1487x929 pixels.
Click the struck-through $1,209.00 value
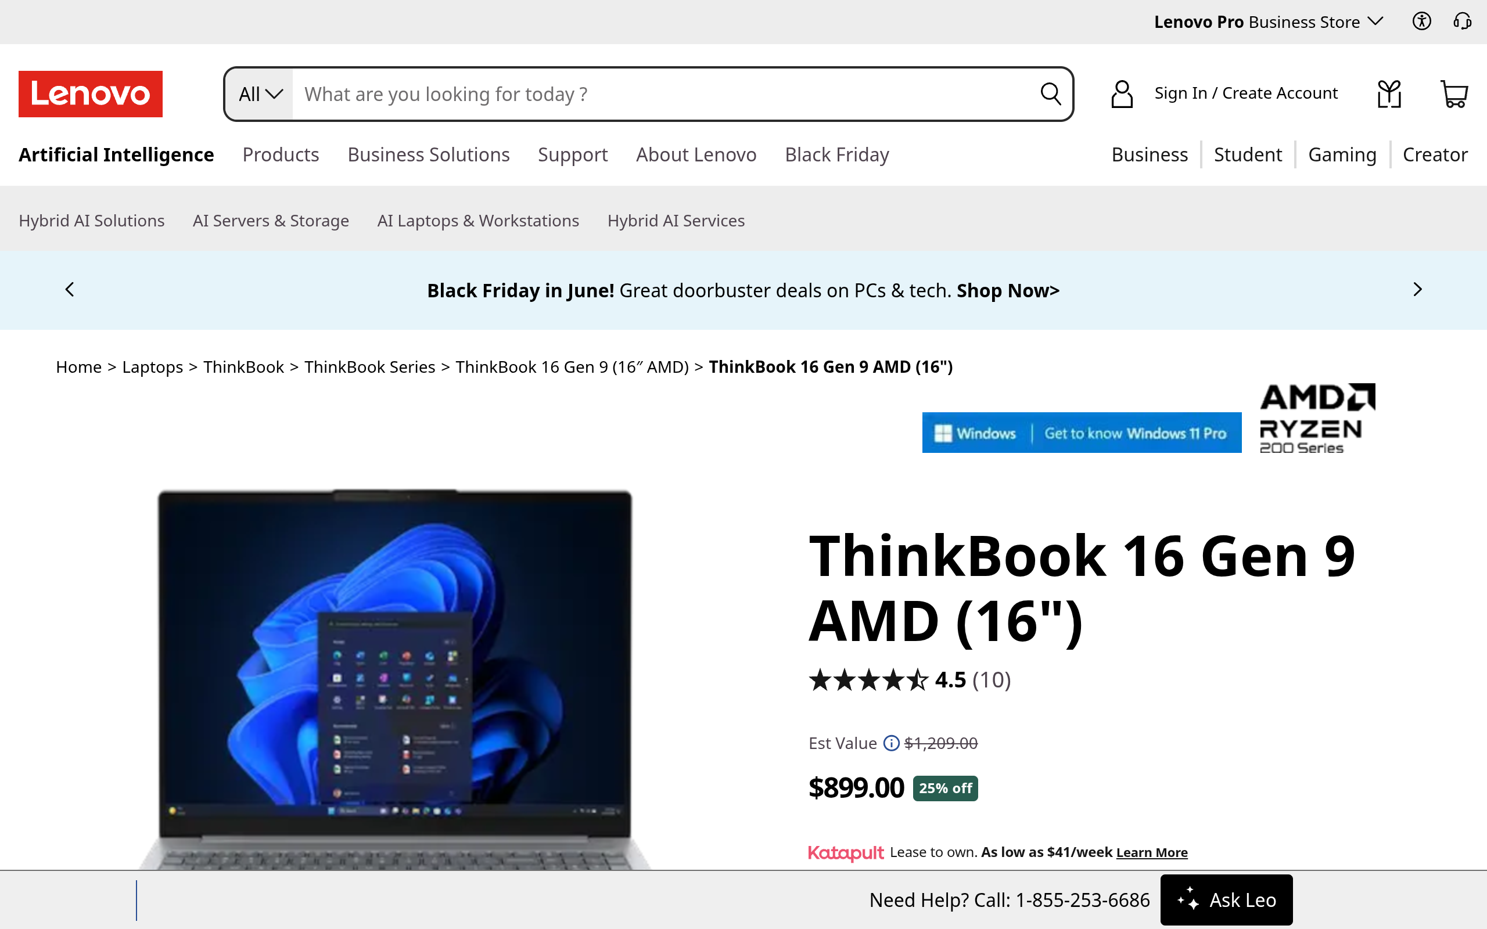pos(941,743)
